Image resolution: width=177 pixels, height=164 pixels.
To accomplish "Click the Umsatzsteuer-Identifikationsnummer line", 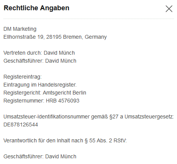I will [88, 117].
